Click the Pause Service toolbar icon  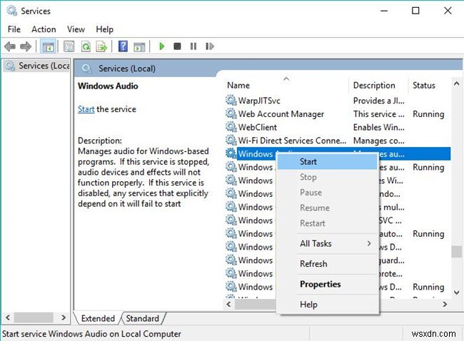pyautogui.click(x=193, y=46)
